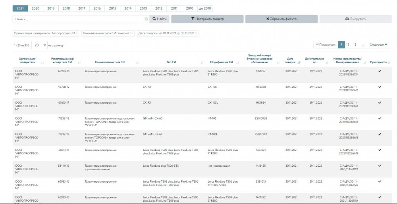Remove the Дата поверки filter chip

[x=196, y=33]
